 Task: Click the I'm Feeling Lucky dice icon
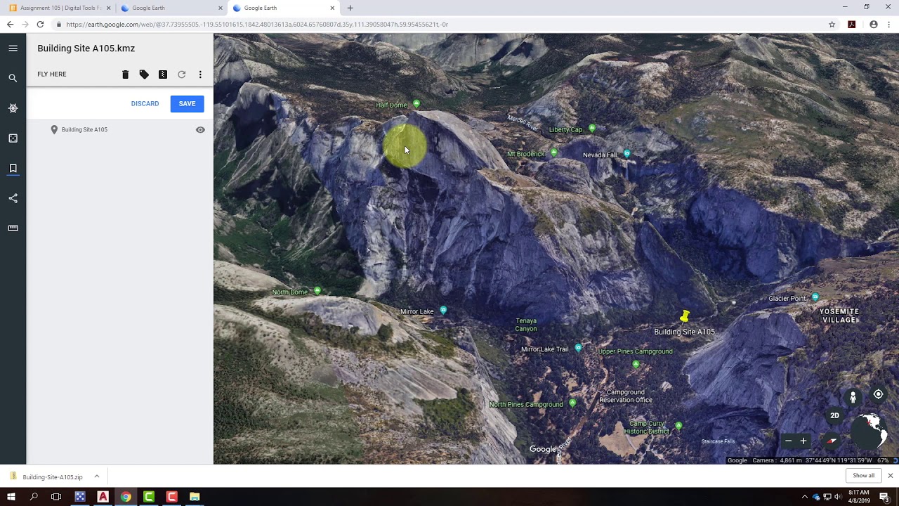coord(13,138)
